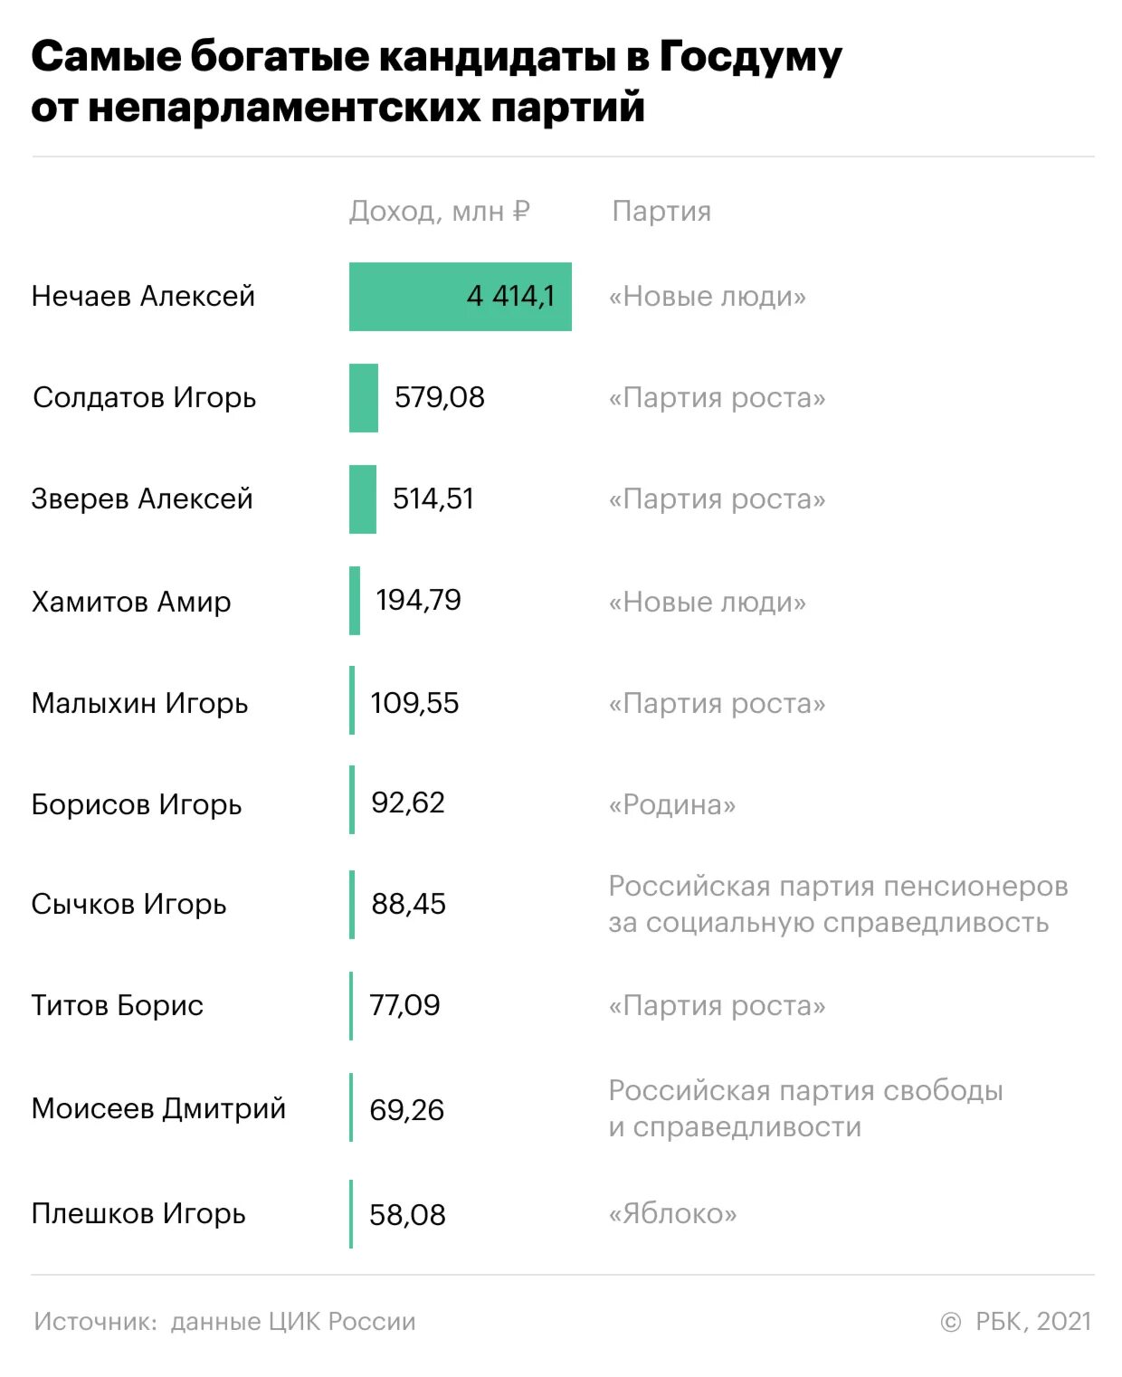Click the Нечаев Алексей income bar 4 414,1
This screenshot has height=1377, width=1122.
(x=460, y=297)
